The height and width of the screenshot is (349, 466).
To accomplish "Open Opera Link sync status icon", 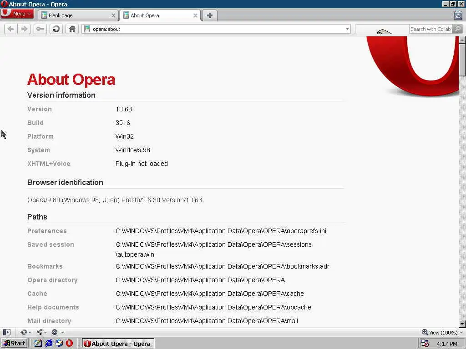I will point(24,332).
